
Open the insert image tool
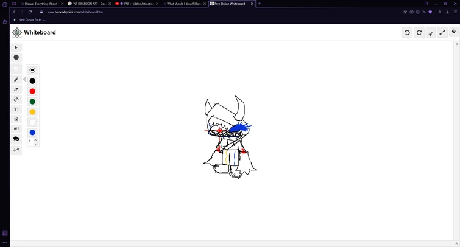point(16,119)
